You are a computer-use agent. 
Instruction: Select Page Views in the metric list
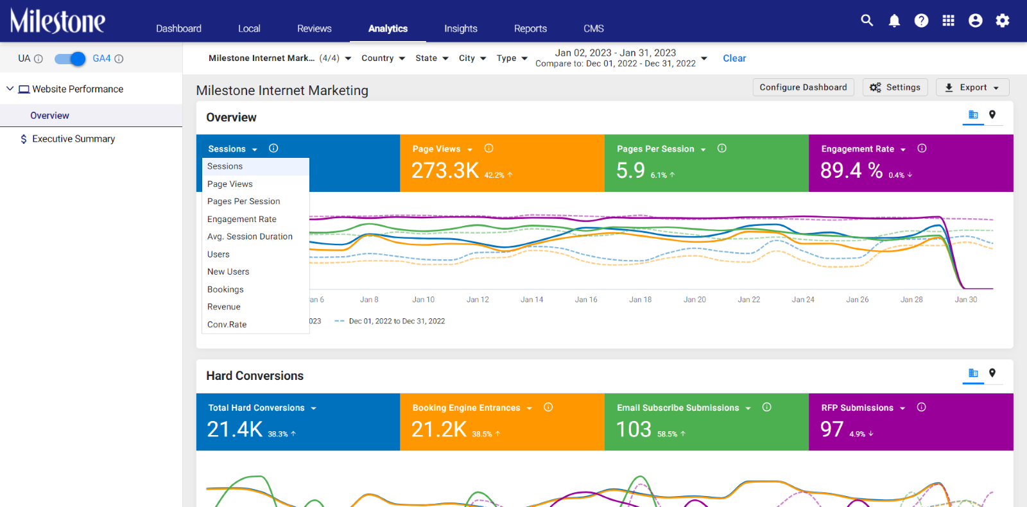[255, 184]
